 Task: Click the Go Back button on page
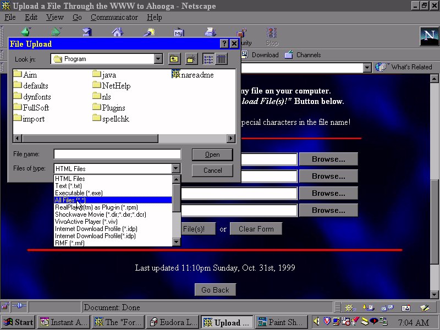click(215, 290)
